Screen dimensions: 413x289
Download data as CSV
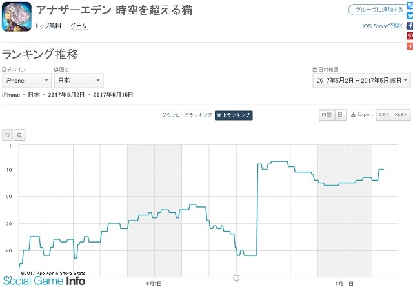pos(384,115)
